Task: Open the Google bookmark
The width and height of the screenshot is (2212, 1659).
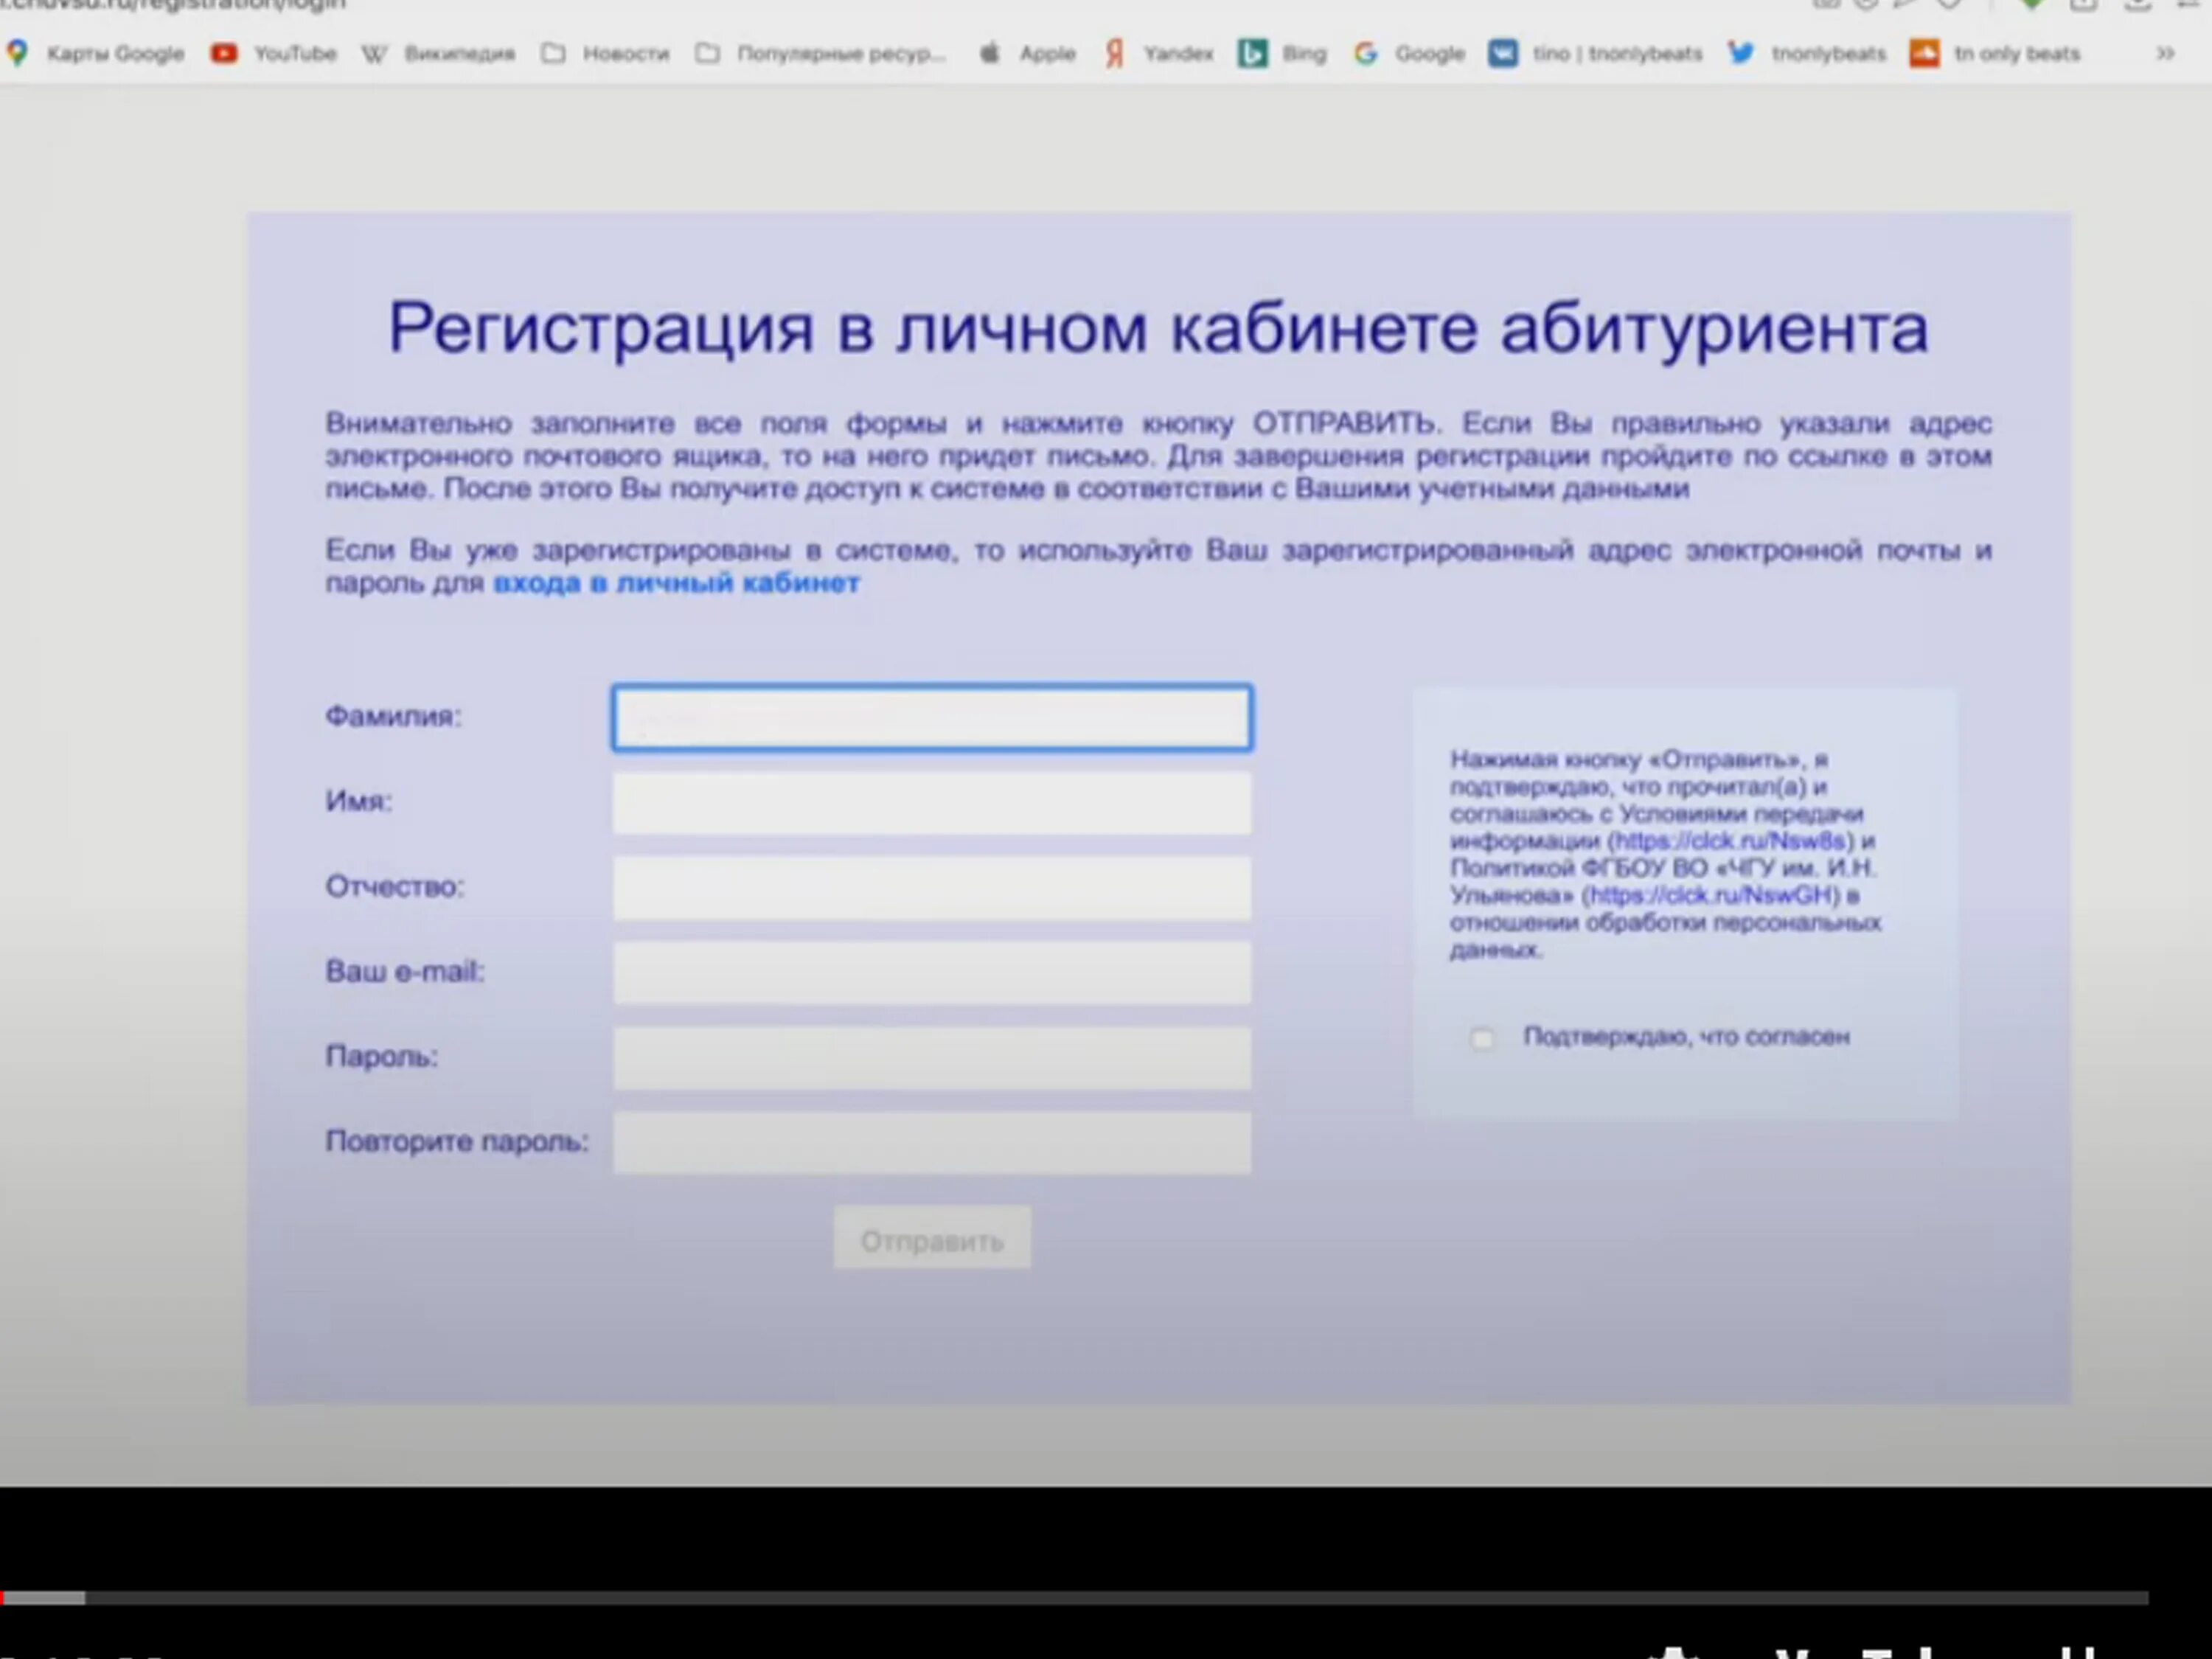Action: pyautogui.click(x=1409, y=53)
